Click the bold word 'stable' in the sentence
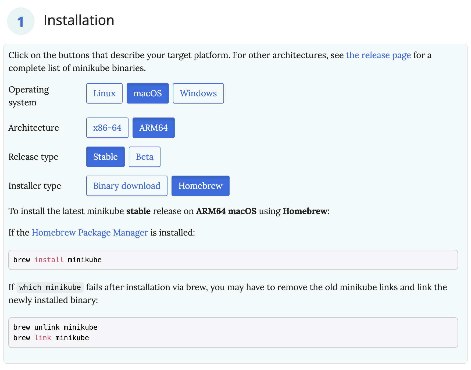The width and height of the screenshot is (471, 370). tap(138, 211)
